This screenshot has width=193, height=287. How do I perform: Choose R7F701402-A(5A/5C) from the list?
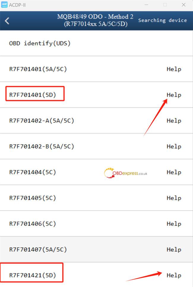(x=96, y=120)
